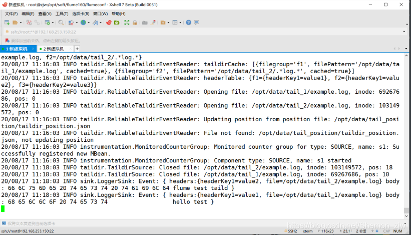
Task: Click the globe encoding icon
Action: [x=83, y=23]
